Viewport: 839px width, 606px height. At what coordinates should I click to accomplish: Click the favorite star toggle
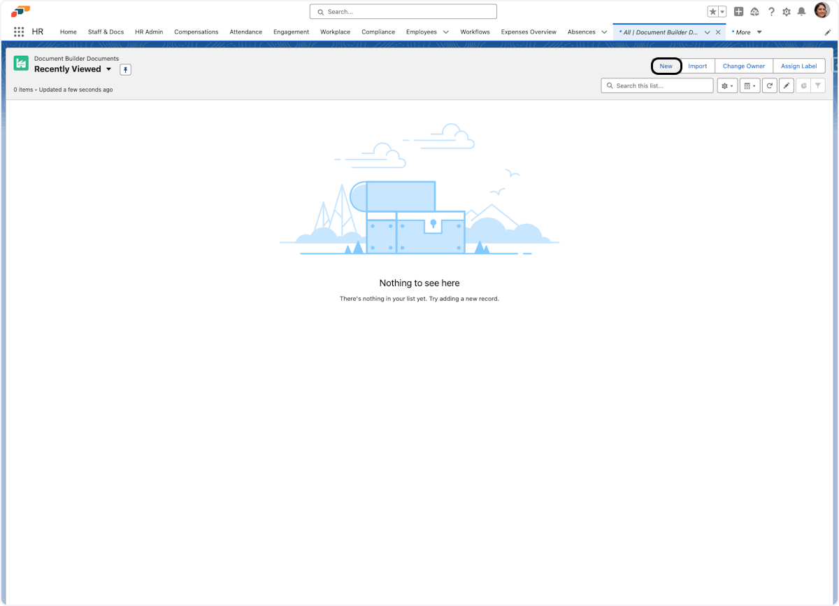coord(712,11)
